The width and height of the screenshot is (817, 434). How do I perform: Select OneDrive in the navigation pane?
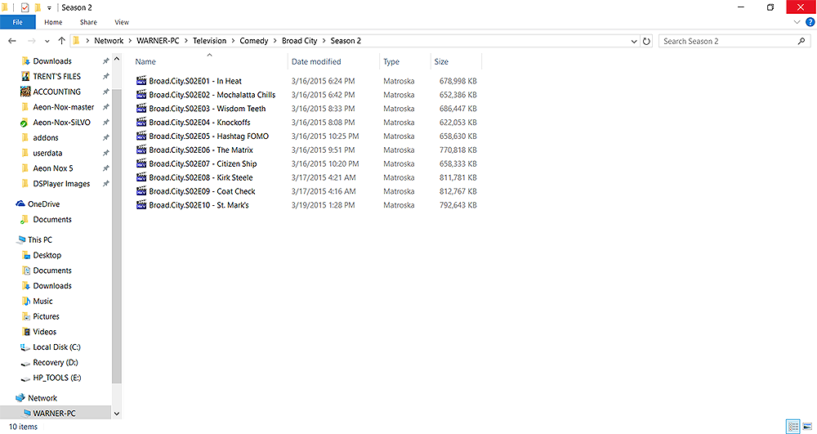click(x=44, y=204)
